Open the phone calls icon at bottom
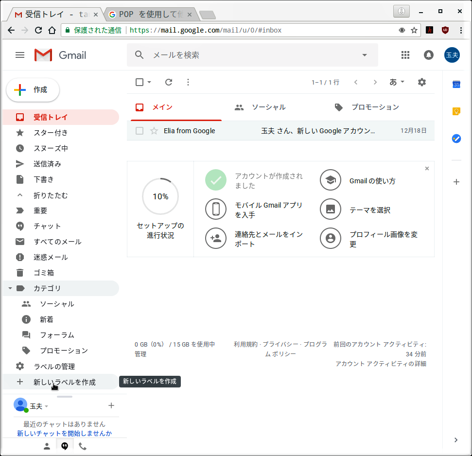This screenshot has height=456, width=472. pyautogui.click(x=83, y=446)
